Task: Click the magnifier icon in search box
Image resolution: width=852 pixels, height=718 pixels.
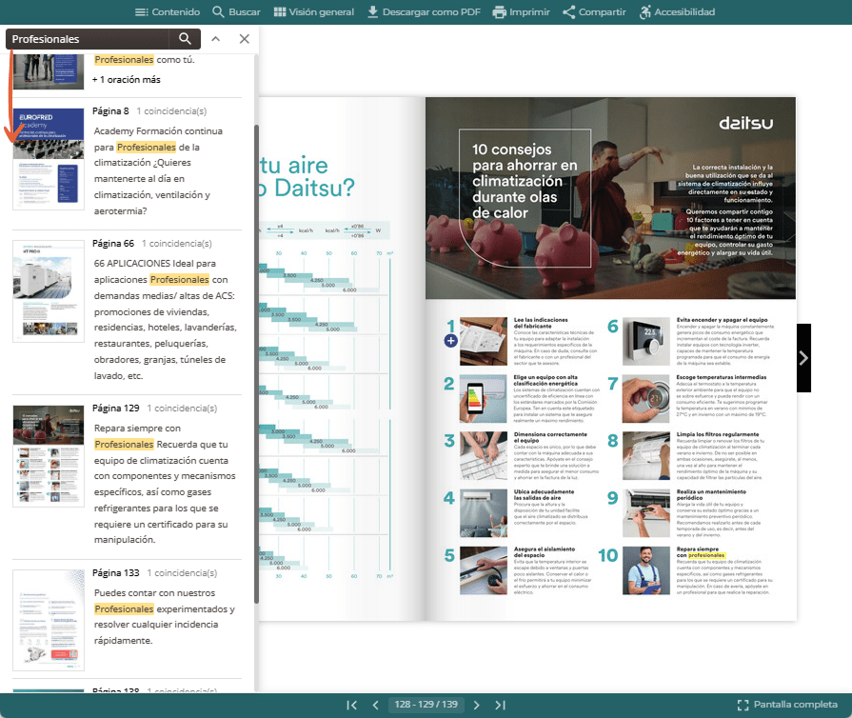Action: click(x=185, y=39)
